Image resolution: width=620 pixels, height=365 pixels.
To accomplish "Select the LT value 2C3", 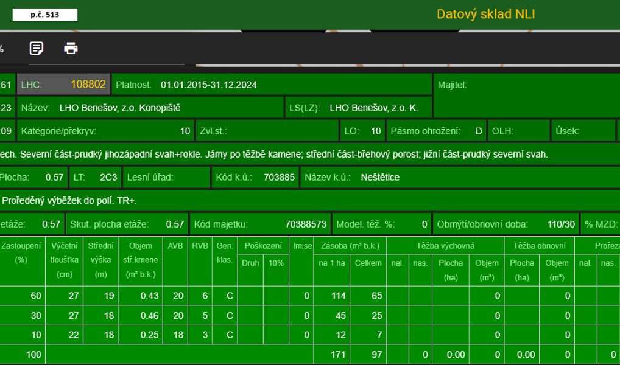I will point(108,178).
